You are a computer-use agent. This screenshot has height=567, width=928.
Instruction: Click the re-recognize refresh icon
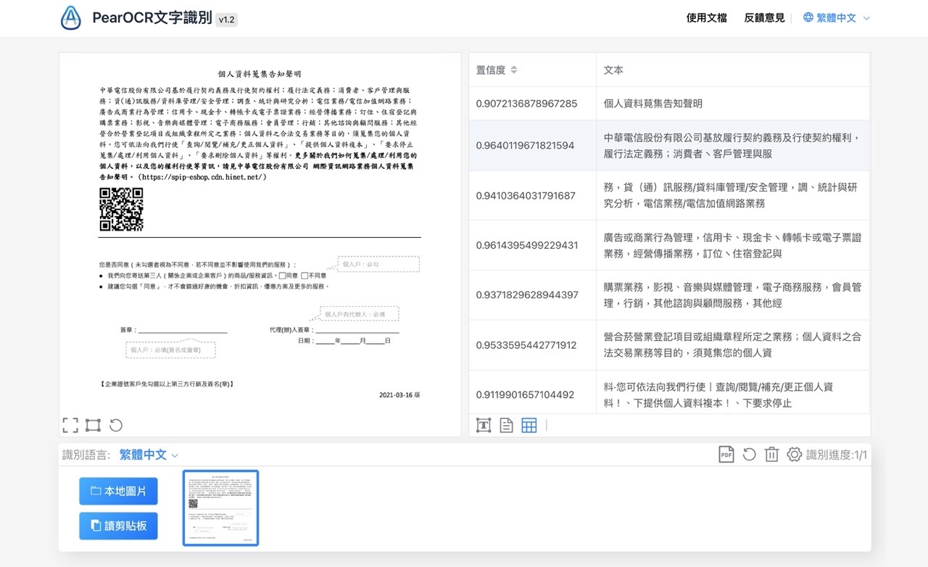coord(750,455)
